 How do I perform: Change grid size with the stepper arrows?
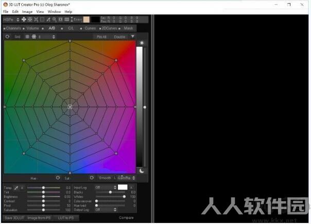coord(54,37)
